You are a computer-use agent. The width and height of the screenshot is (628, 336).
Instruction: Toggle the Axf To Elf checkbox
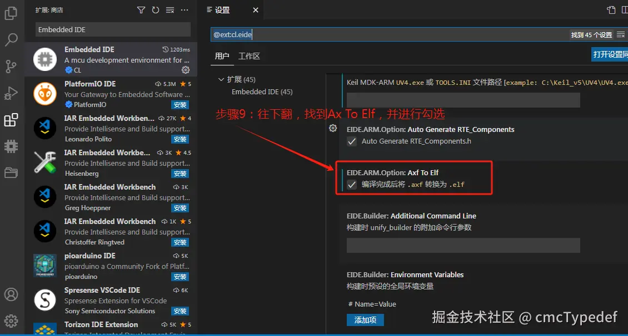(352, 185)
